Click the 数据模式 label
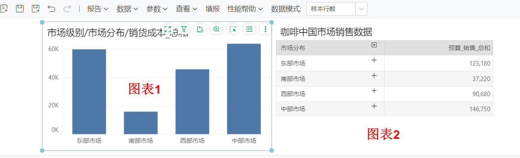Viewport: 520px width, 158px height. 286,9
